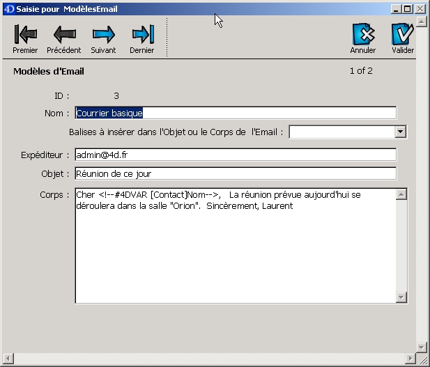Select the Objet input field
430x367 pixels.
point(235,173)
